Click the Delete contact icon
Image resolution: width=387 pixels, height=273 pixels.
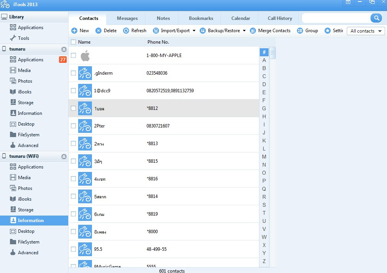pyautogui.click(x=98, y=31)
